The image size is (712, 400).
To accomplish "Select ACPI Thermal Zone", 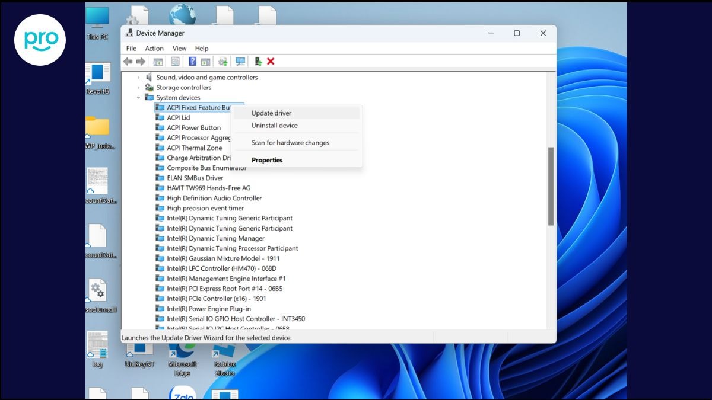I will tap(195, 148).
